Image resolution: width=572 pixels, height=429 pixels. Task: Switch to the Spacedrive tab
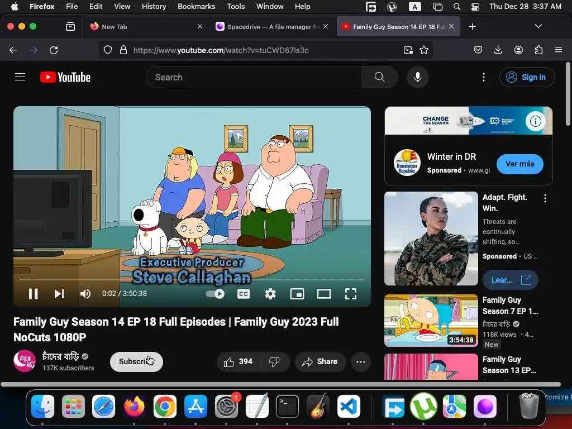[272, 27]
